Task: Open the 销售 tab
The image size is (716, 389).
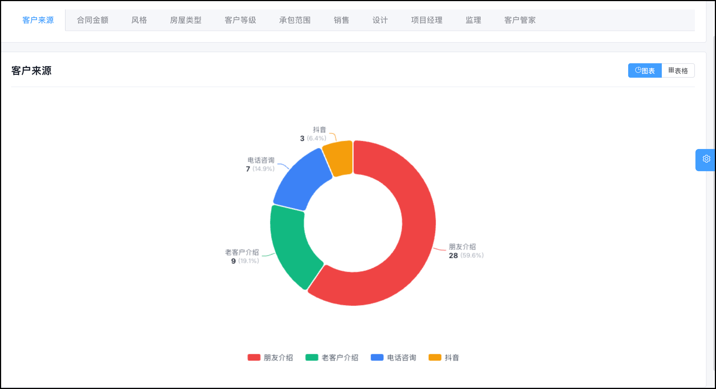Action: [342, 20]
